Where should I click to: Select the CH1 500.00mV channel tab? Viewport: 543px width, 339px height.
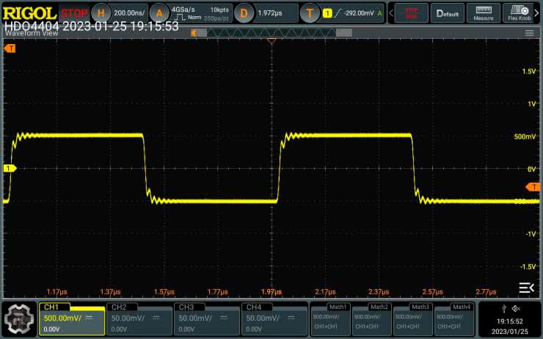[x=70, y=318]
